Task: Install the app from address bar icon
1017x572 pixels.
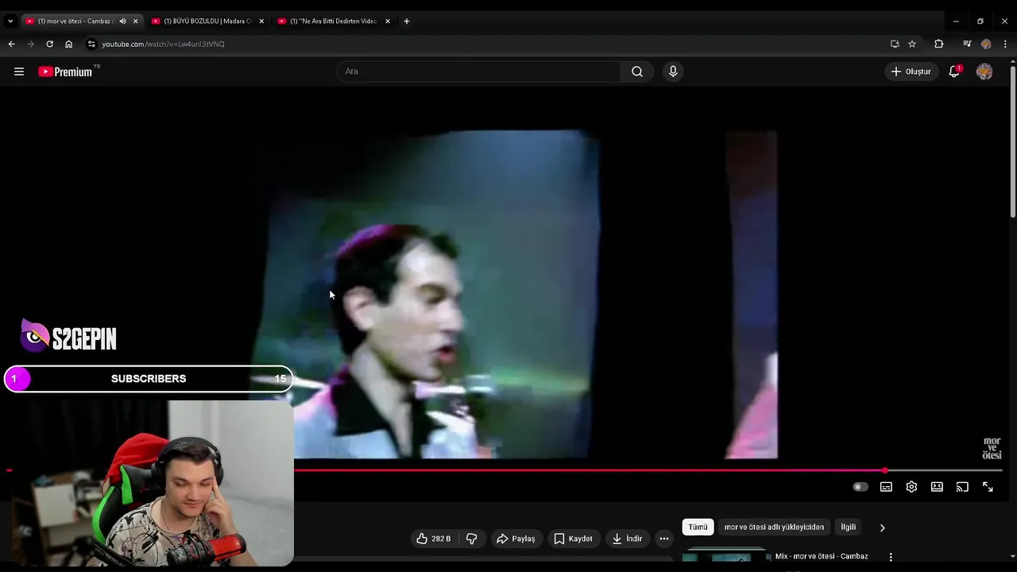Action: coord(895,44)
